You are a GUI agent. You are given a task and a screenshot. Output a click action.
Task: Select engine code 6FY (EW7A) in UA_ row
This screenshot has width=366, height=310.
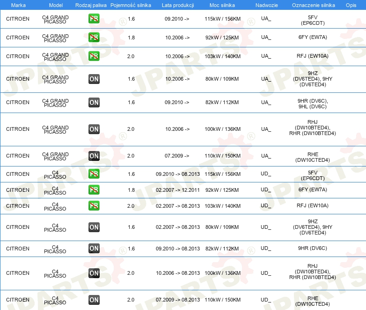pyautogui.click(x=313, y=37)
